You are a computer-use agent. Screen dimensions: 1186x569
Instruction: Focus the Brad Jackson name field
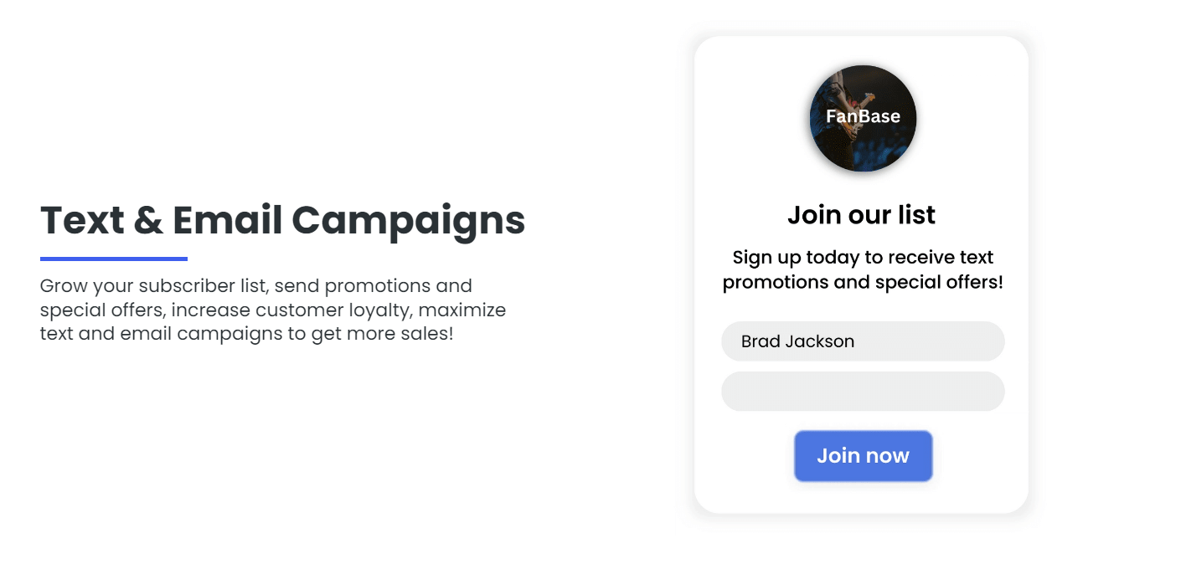[863, 341]
